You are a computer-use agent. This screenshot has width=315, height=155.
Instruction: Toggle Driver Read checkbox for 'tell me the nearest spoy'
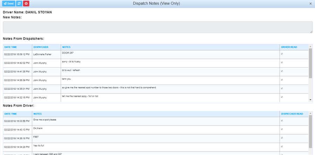coord(282,97)
